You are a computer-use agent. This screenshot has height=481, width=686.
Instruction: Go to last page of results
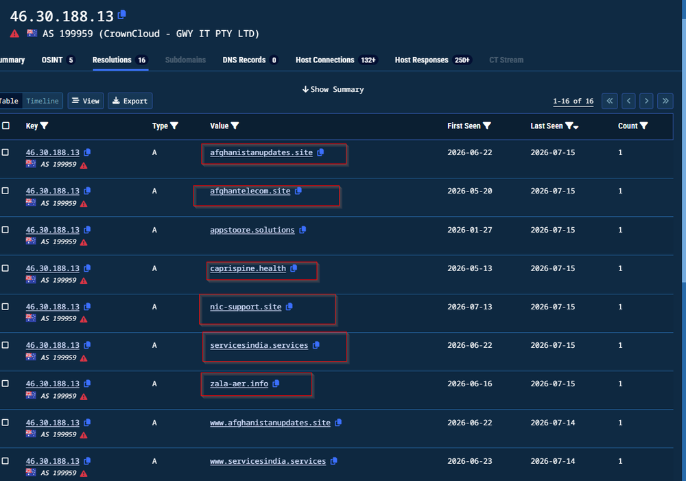pos(665,101)
